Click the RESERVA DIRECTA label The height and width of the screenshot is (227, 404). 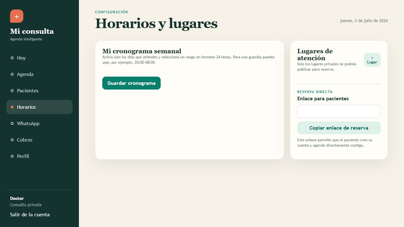tap(315, 92)
